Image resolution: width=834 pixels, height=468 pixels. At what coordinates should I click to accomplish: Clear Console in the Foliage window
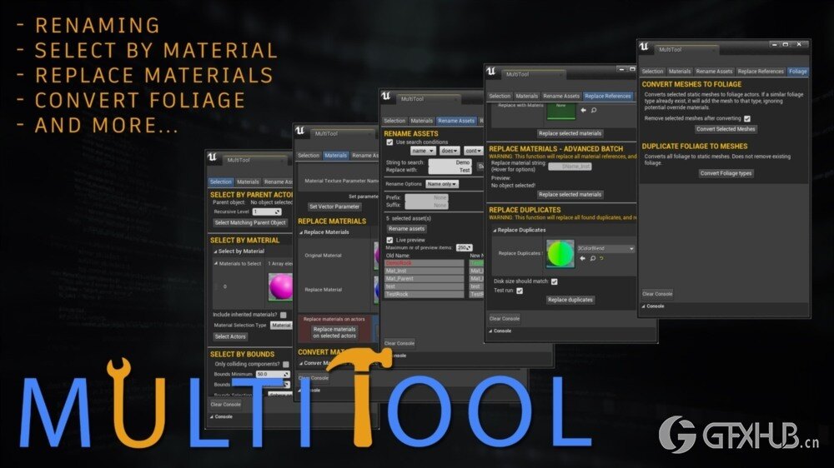[x=657, y=294]
